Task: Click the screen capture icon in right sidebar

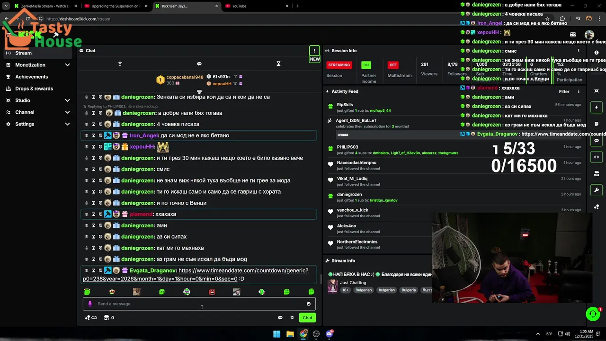Action: pyautogui.click(x=597, y=90)
